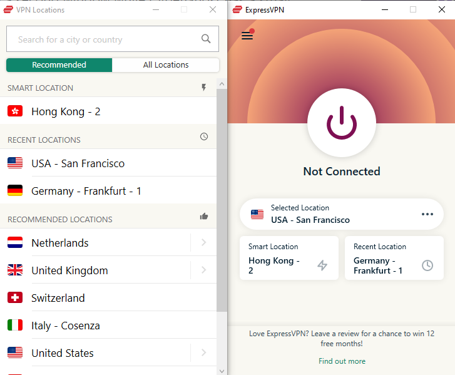Click the locations list scrollbar thumb
The image size is (455, 375).
point(222,200)
